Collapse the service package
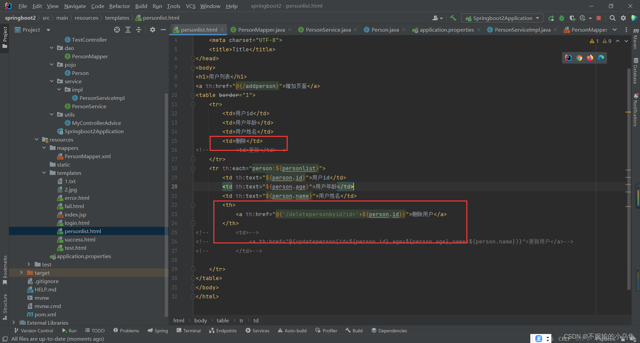Screen dimensions: 640x343 [52, 81]
